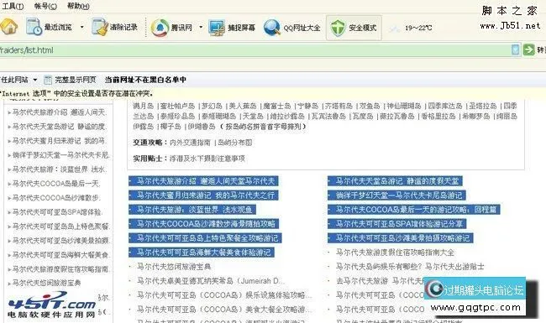
Task: Open 岛屿分布图 link
Action: [x=234, y=143]
